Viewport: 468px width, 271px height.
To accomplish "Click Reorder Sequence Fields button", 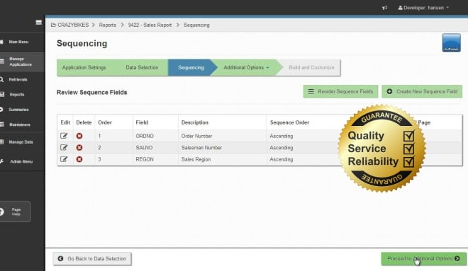I will tap(340, 91).
